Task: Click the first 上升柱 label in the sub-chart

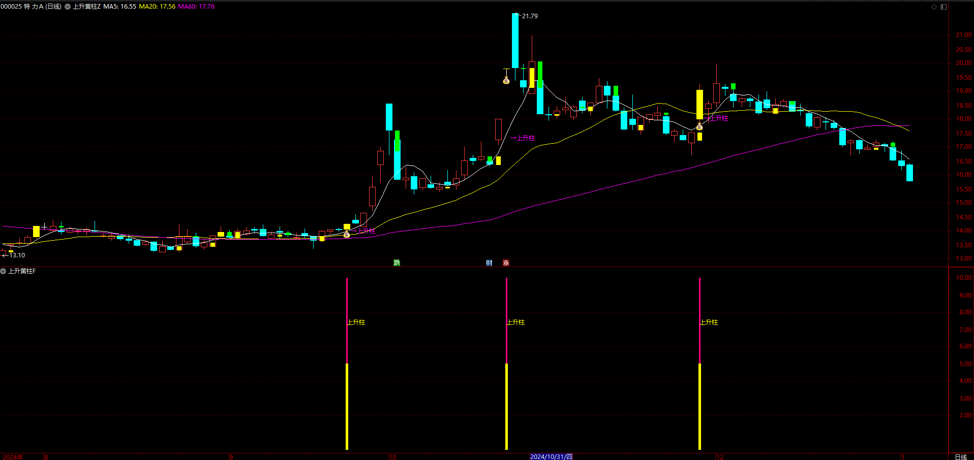Action: (x=356, y=322)
